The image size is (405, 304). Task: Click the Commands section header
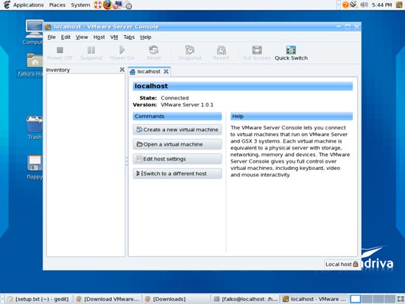click(177, 116)
